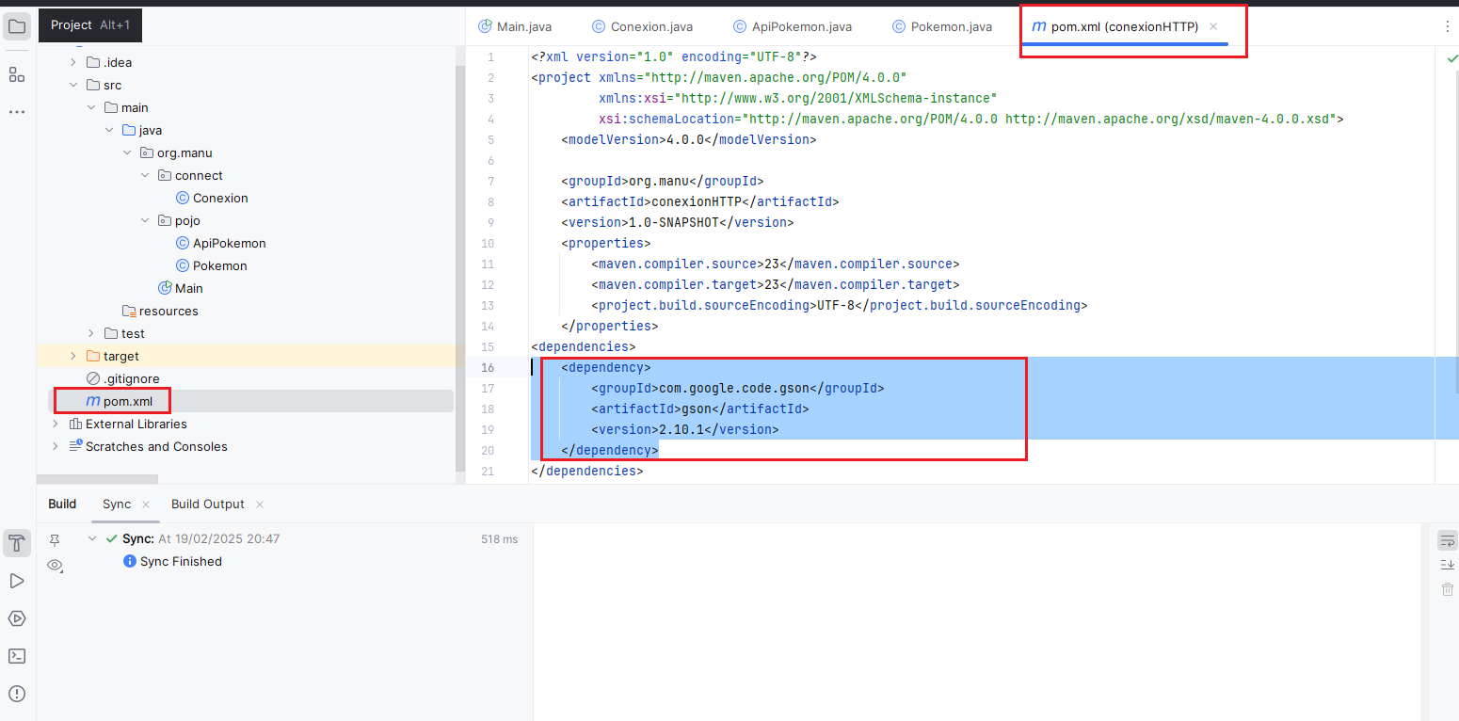Viewport: 1459px width, 721px height.
Task: Collapse the main folder
Action: click(x=91, y=107)
